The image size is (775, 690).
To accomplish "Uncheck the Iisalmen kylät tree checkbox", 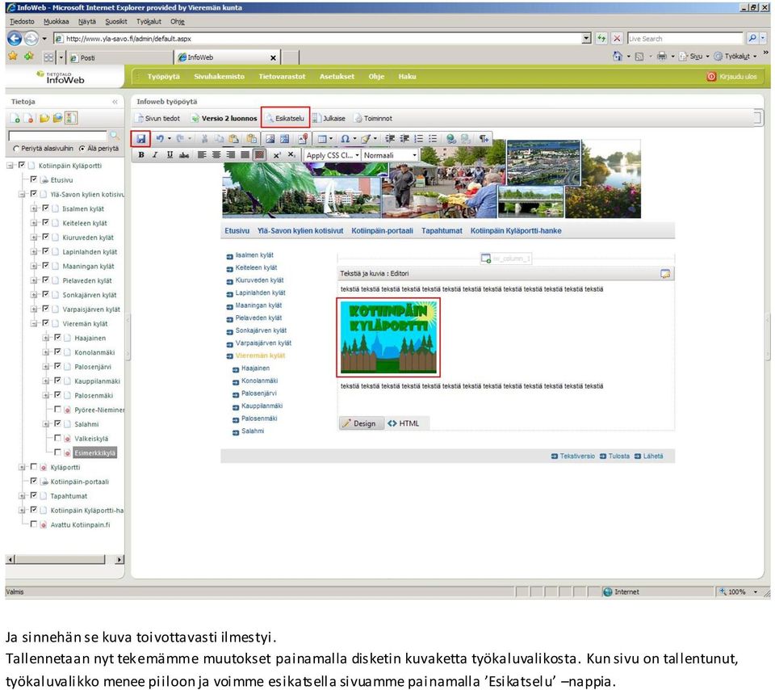I will [45, 208].
